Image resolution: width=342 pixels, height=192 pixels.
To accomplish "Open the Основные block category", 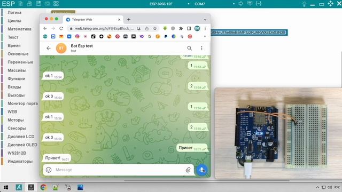I will (18, 54).
